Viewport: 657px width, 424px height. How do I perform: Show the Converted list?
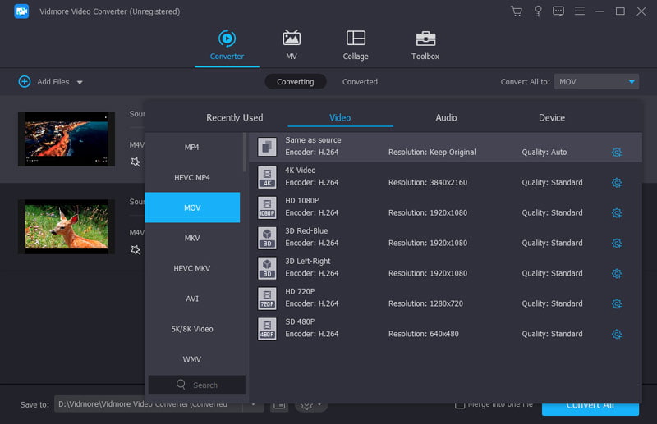[360, 82]
